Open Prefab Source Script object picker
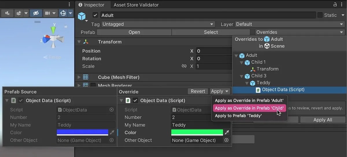 112,110
